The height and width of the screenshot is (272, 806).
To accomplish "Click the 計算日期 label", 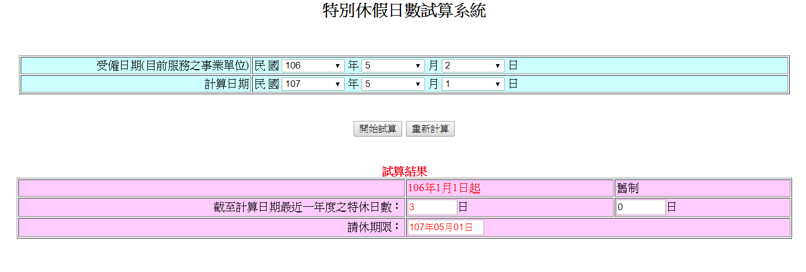I will click(227, 84).
